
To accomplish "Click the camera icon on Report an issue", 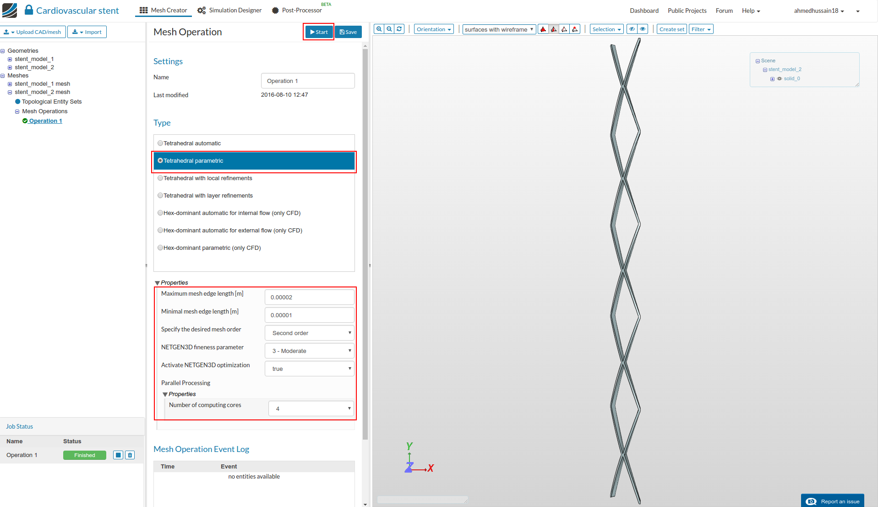I will (811, 501).
